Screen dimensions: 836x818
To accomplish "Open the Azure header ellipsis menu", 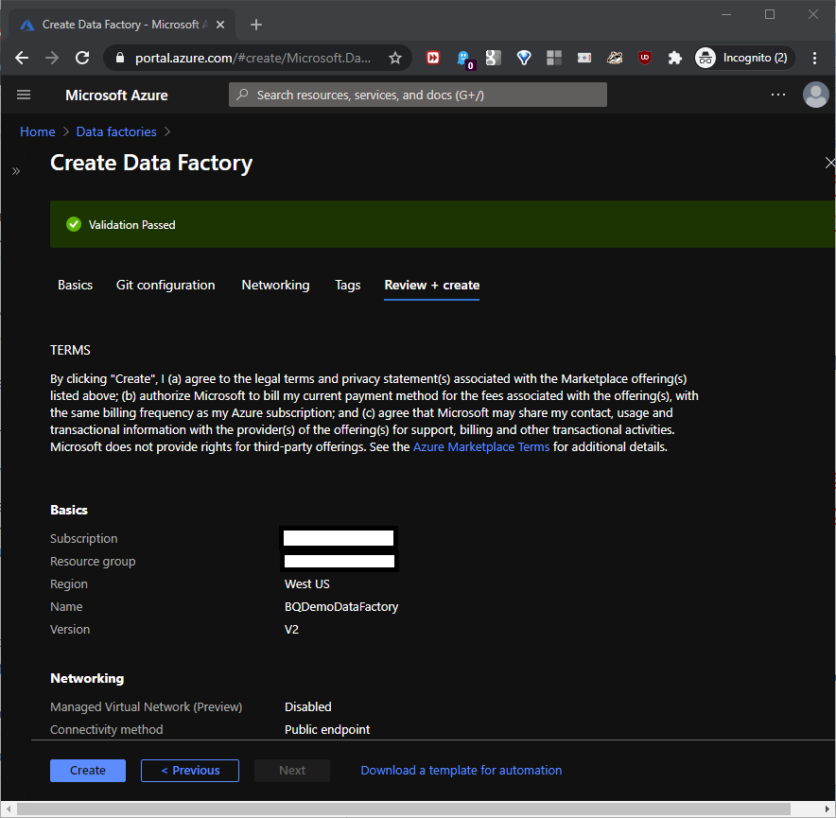I will [778, 95].
